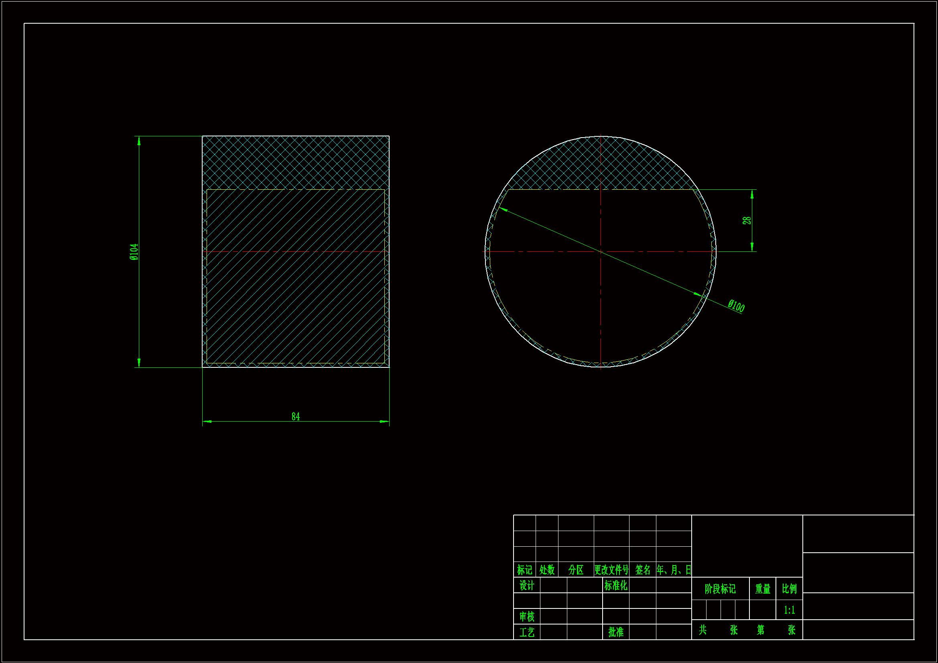Click the 标记 column header

(524, 570)
